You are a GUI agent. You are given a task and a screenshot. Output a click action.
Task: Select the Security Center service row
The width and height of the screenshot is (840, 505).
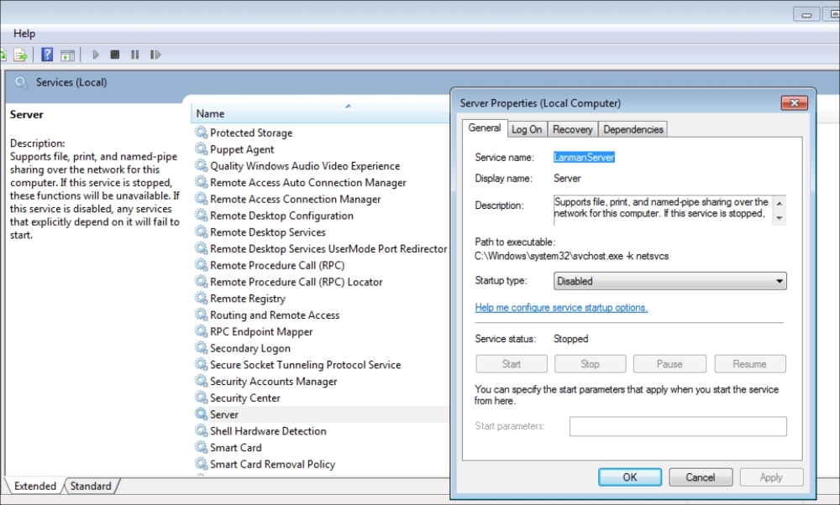(244, 398)
